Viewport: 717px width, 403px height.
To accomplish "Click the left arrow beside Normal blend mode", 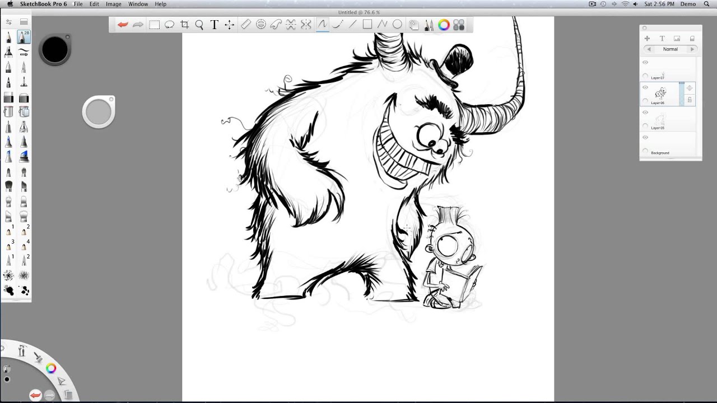I will (649, 49).
